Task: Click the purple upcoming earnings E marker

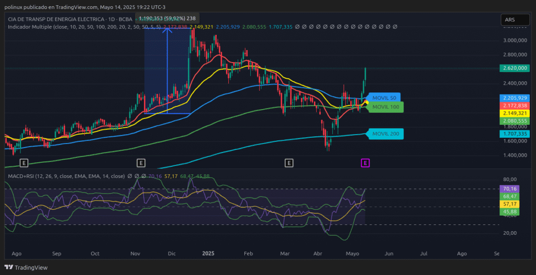Action: tap(365, 163)
